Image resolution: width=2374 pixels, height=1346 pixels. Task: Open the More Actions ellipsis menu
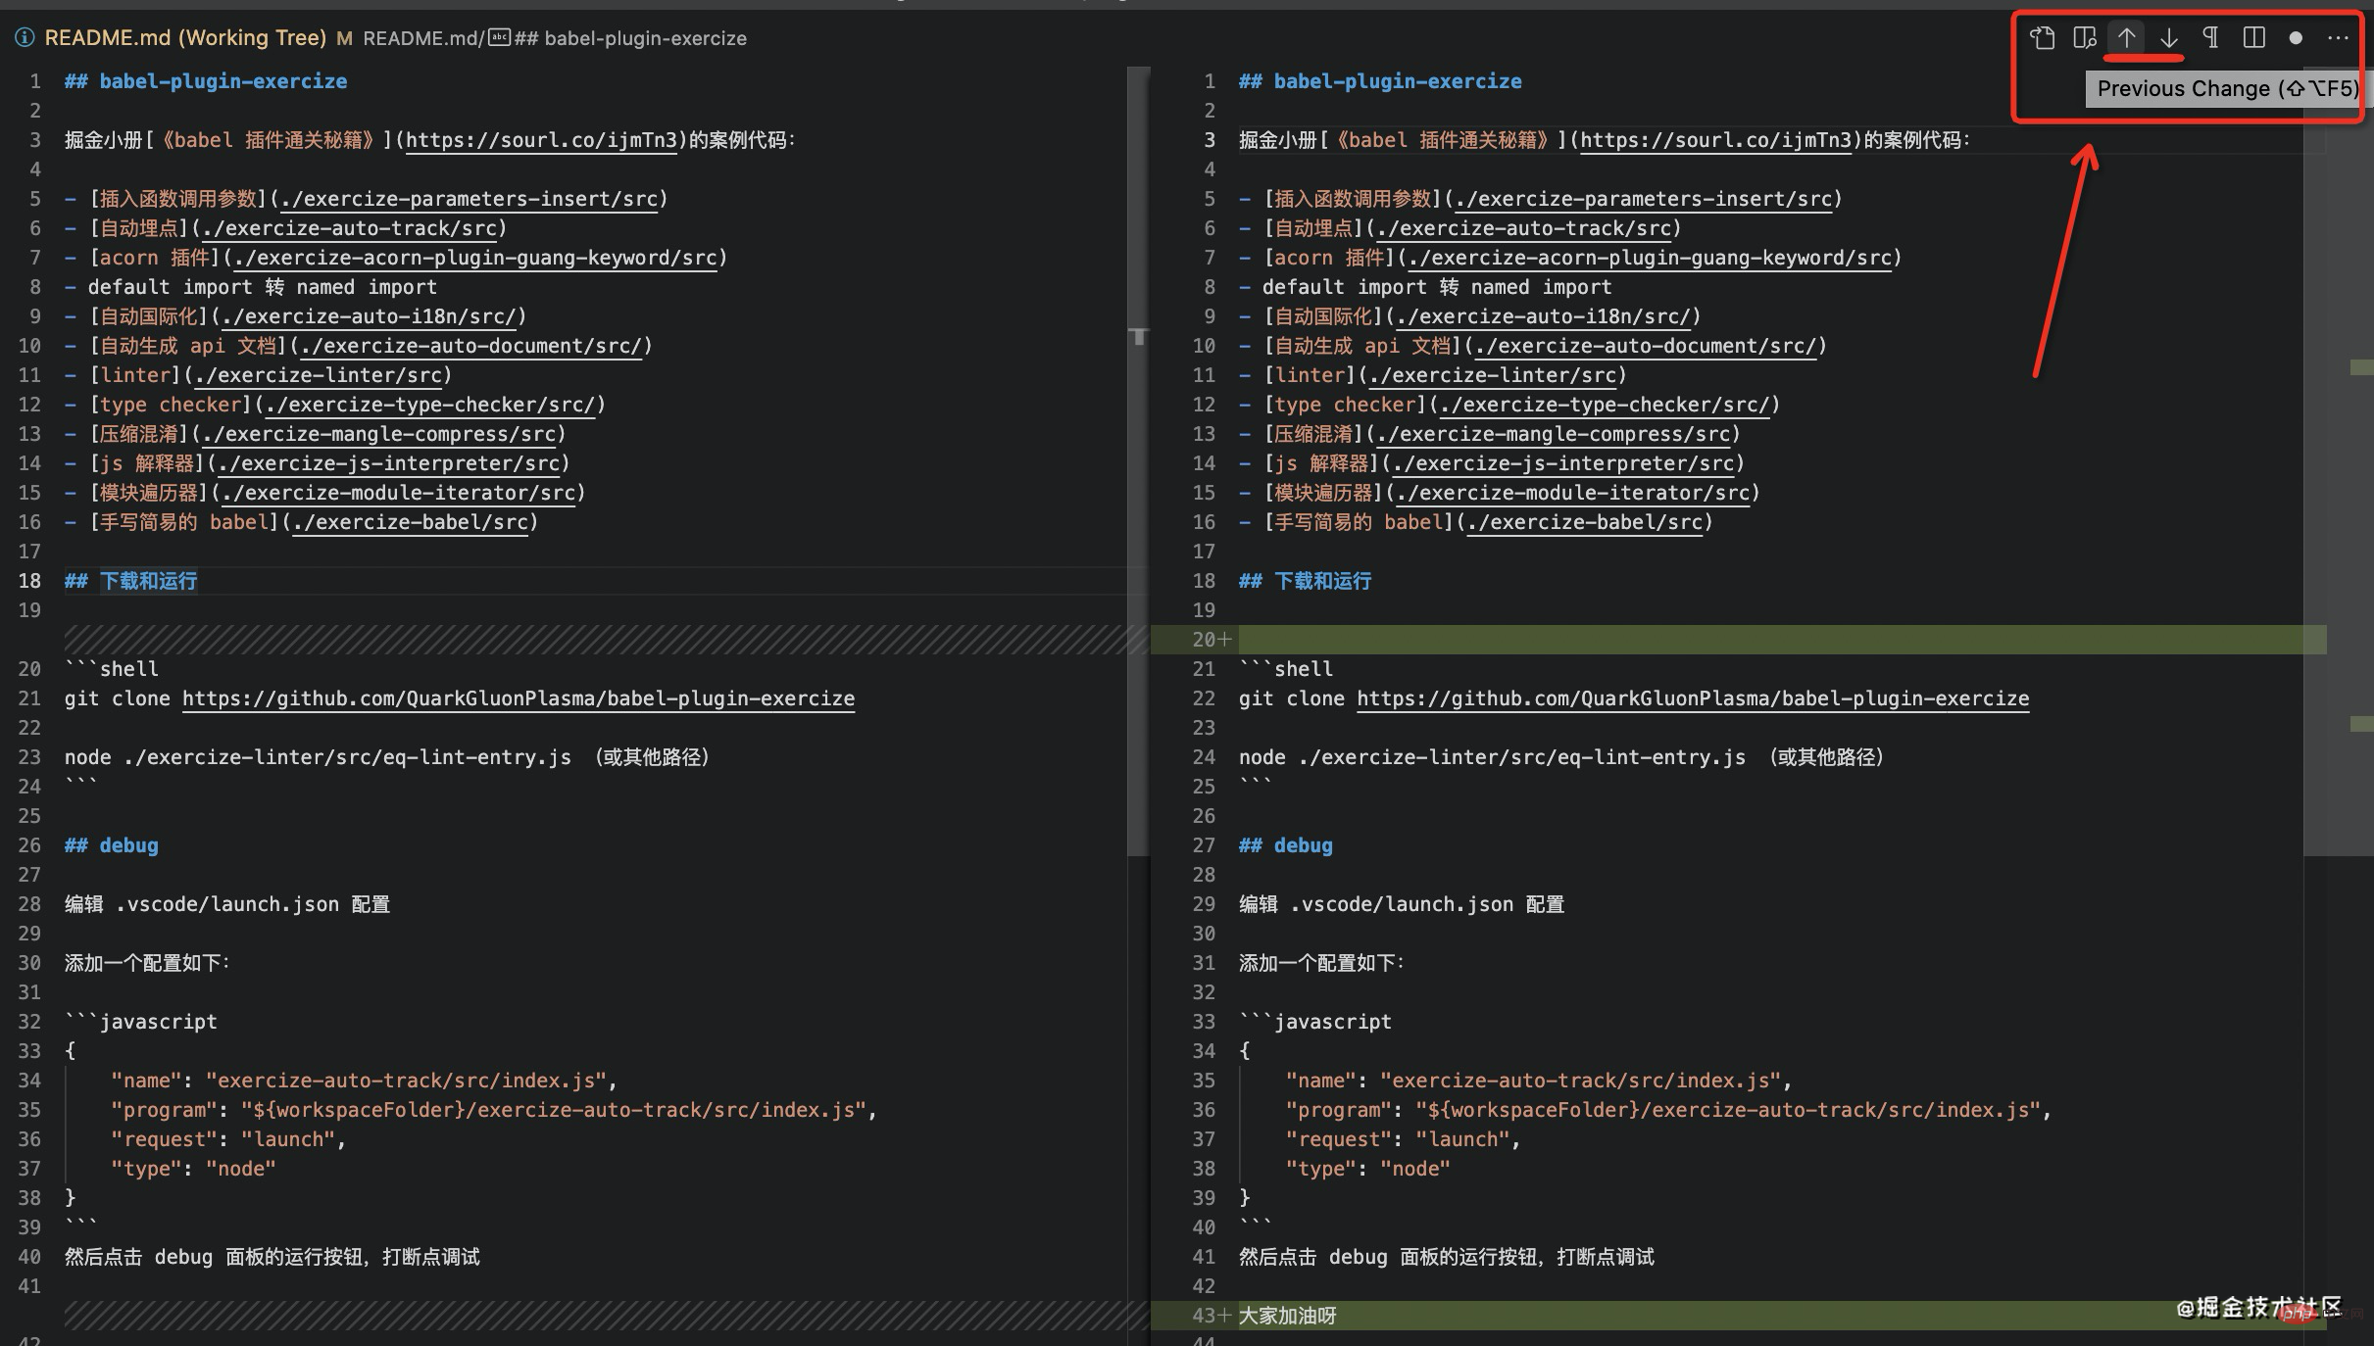[2338, 38]
